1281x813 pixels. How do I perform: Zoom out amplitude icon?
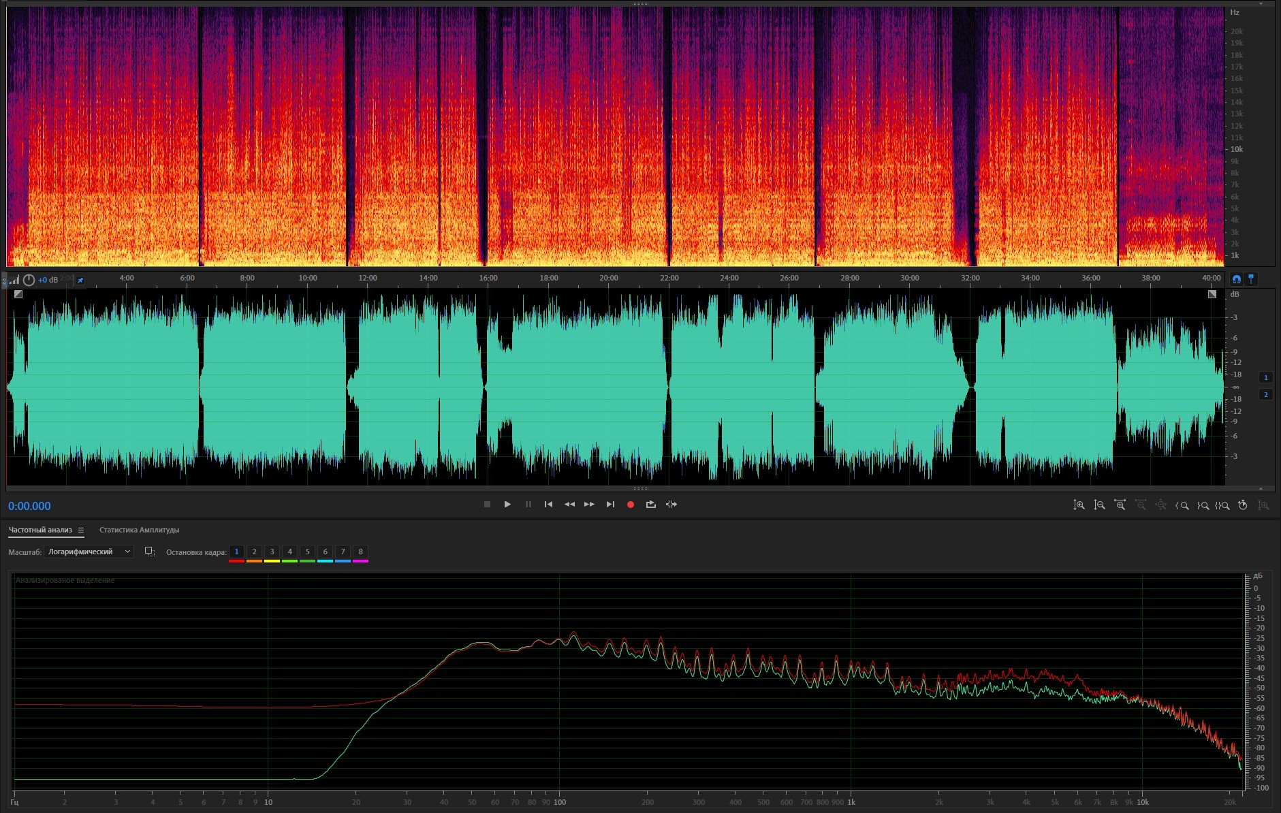1099,505
